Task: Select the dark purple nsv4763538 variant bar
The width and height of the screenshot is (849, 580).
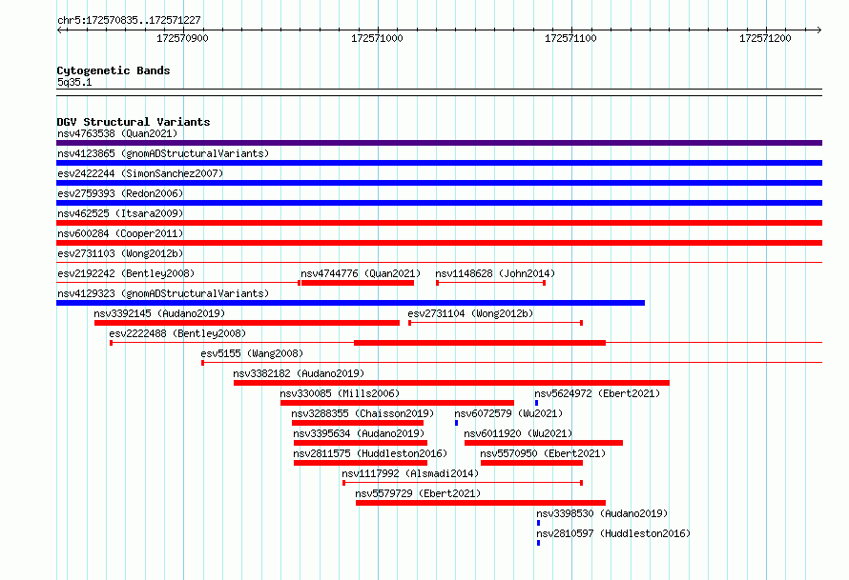Action: [439, 143]
